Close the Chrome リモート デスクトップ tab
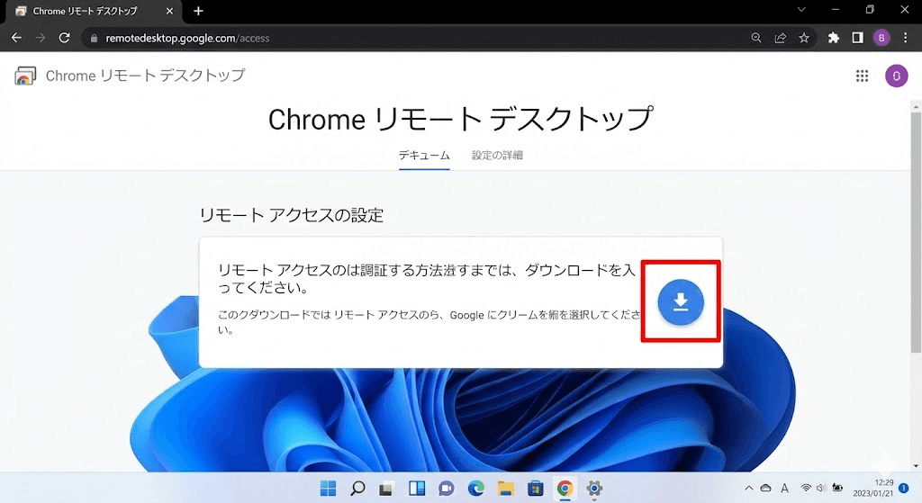The width and height of the screenshot is (922, 503). pyautogui.click(x=169, y=11)
